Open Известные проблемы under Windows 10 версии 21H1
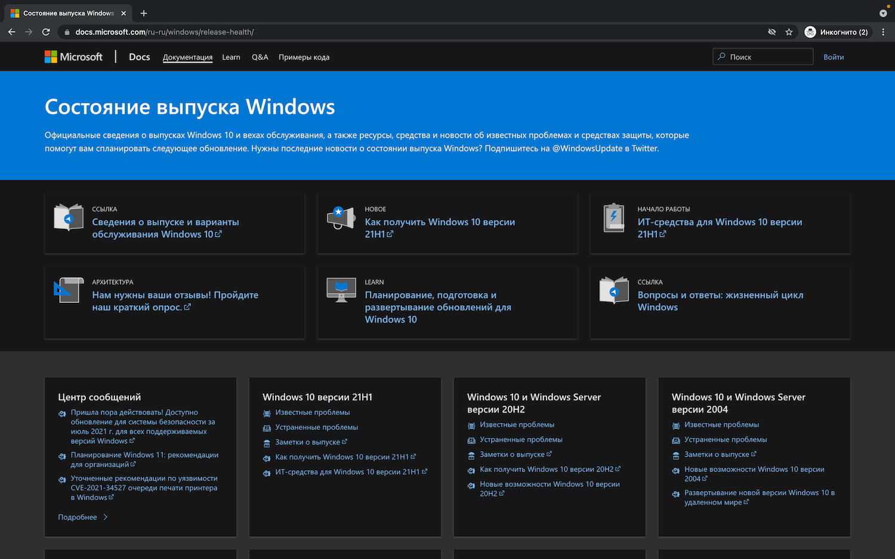Viewport: 895px width, 559px height. click(313, 412)
